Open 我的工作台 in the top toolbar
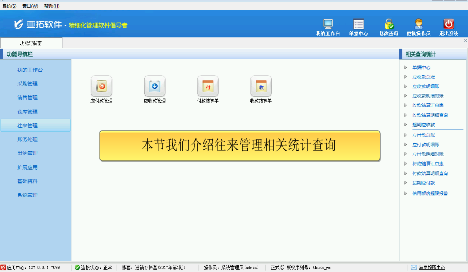The image size is (468, 272). coord(328,24)
